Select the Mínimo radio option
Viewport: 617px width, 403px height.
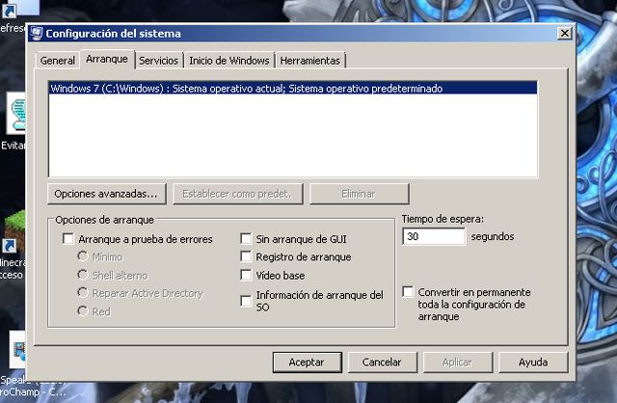point(83,256)
